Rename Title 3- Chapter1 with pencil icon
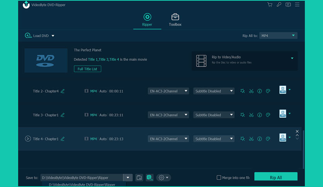This screenshot has width=323, height=187. pos(63,115)
